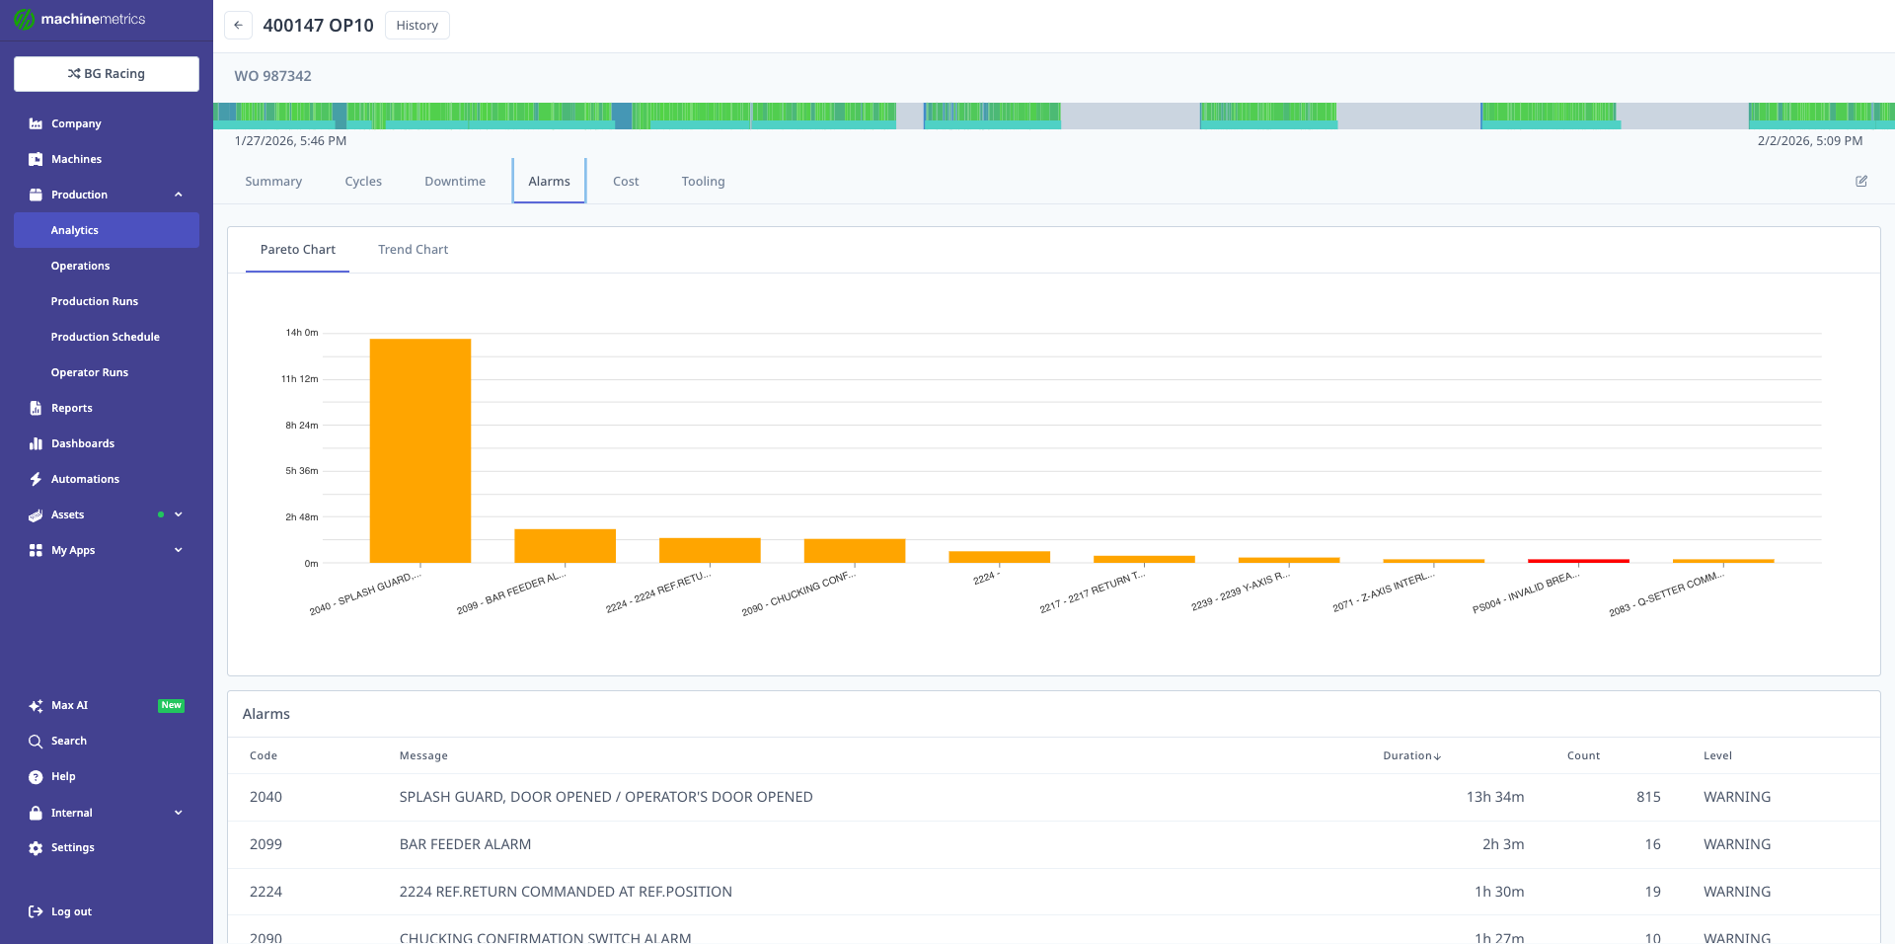Viewport: 1895px width, 944px height.
Task: Open Dashboards from the sidebar icon
Action: (35, 442)
